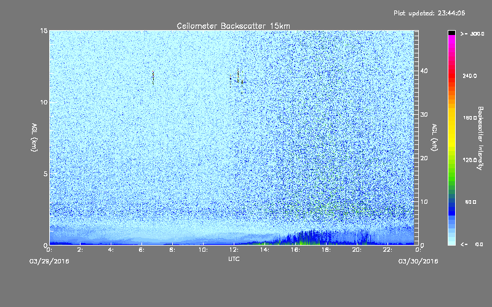Click the colorbar value label 60.0
The width and height of the screenshot is (492, 307).
click(x=470, y=202)
